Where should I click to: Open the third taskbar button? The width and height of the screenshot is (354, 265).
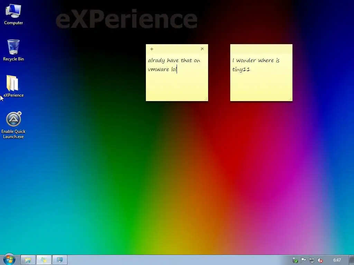60,260
